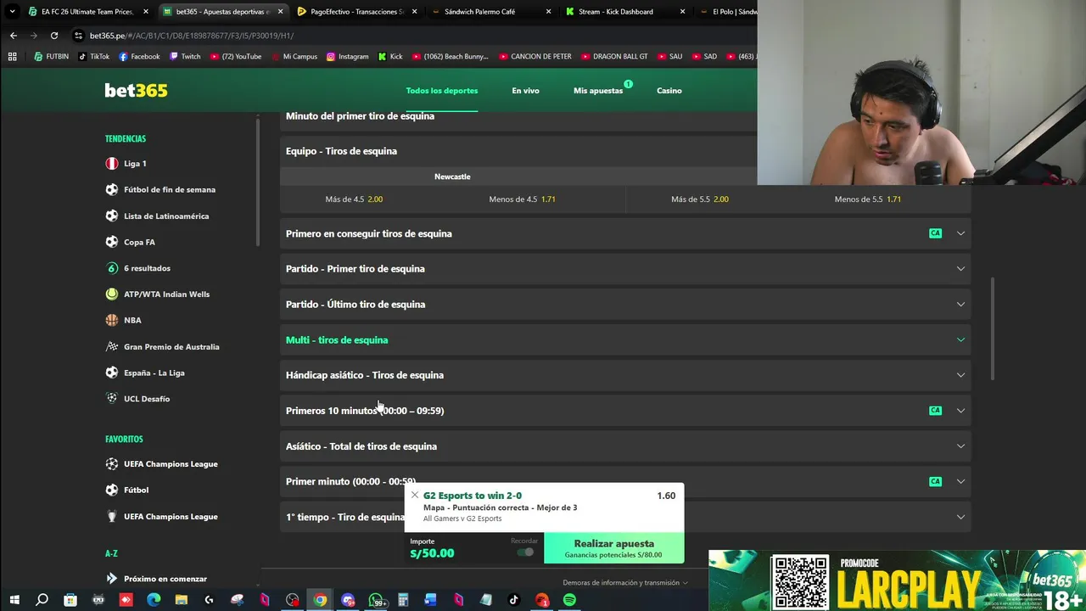Expand Multi - tiros de esquina

pos(625,339)
